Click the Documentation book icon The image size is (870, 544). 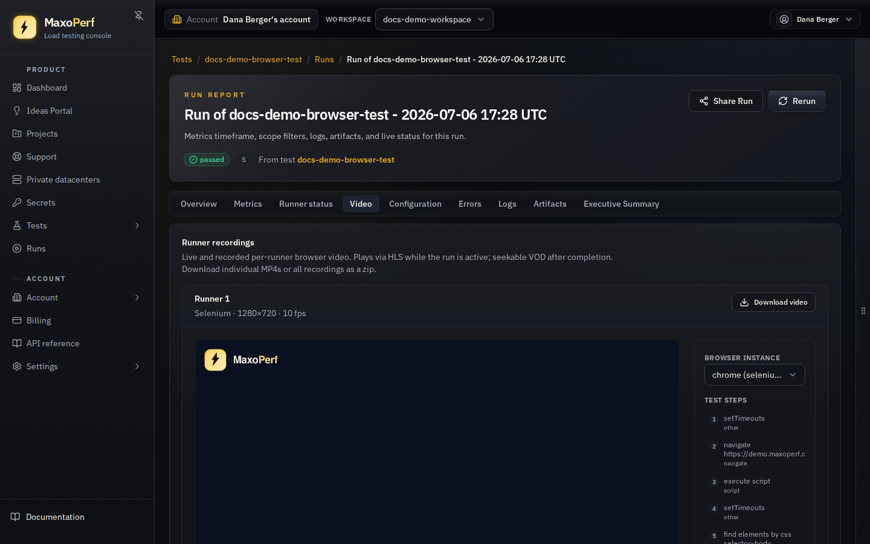(16, 517)
